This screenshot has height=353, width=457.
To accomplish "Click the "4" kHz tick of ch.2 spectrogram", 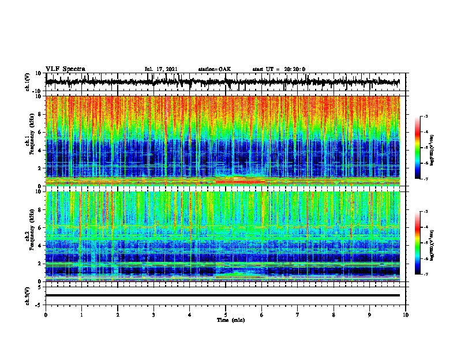I will click(40, 246).
